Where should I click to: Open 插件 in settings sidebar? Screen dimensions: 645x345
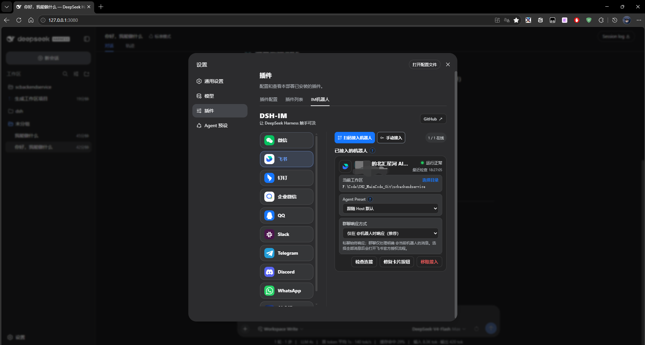click(x=220, y=111)
